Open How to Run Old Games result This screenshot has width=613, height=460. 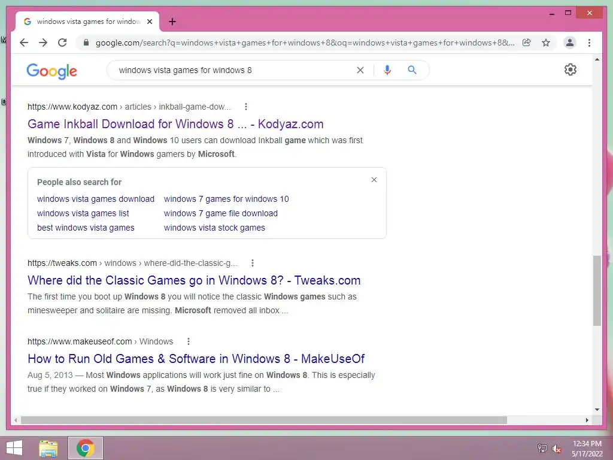(196, 359)
